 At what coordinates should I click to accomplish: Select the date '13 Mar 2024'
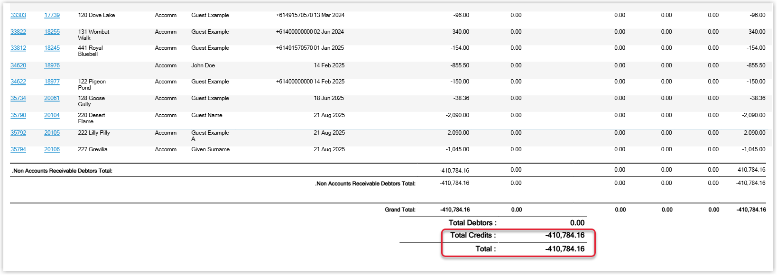click(x=329, y=15)
